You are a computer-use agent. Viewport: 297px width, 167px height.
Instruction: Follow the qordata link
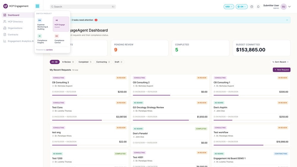pyautogui.click(x=49, y=50)
